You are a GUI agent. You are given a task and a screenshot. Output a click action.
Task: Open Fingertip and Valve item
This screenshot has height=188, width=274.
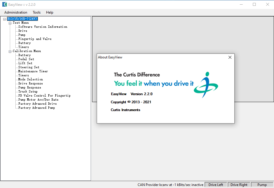(35, 39)
